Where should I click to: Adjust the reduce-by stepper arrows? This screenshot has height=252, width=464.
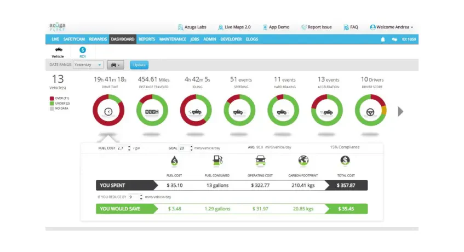pyautogui.click(x=141, y=197)
